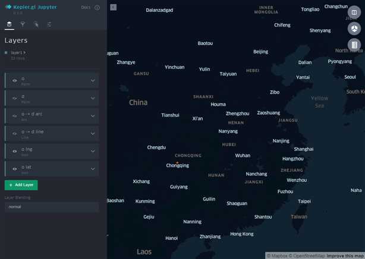The width and height of the screenshot is (365, 259).
Task: Click the Shanghai map label
Action: (304, 149)
